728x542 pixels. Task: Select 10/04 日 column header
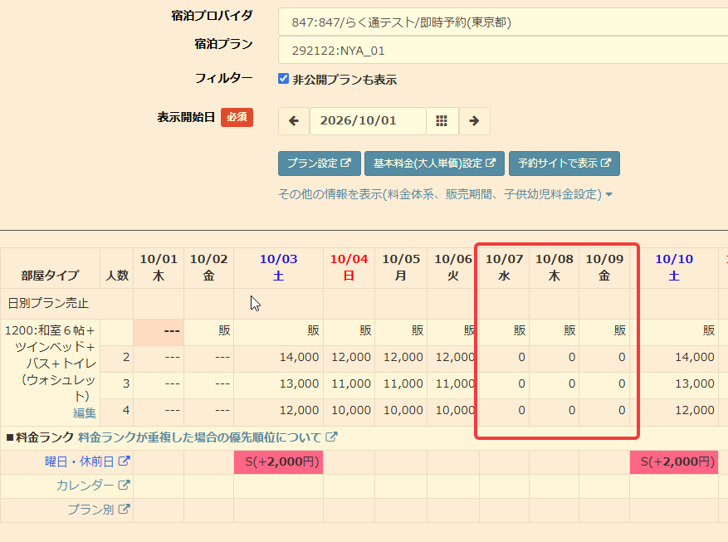(349, 268)
